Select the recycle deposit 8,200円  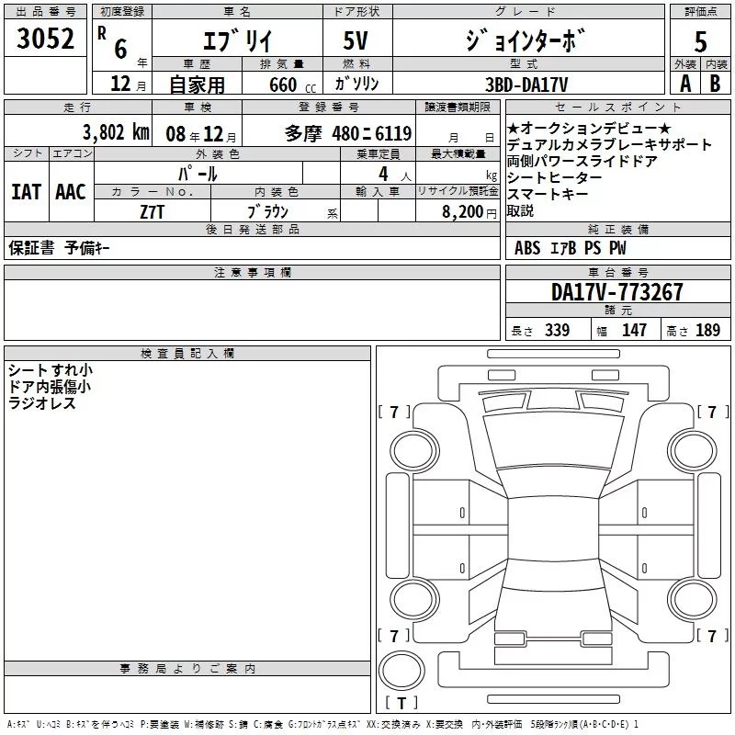click(469, 212)
